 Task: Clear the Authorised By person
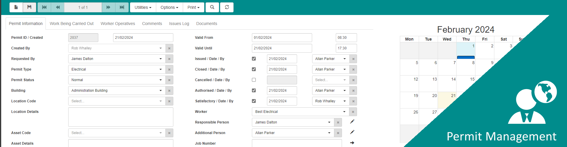tap(353, 91)
